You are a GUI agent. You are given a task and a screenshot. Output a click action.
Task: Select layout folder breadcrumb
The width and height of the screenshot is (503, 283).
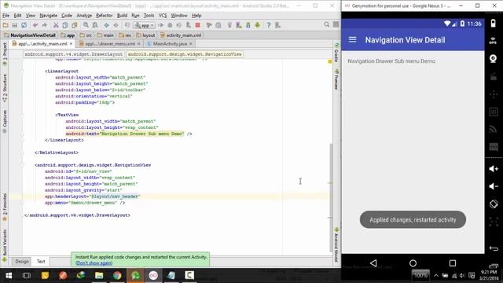click(145, 35)
